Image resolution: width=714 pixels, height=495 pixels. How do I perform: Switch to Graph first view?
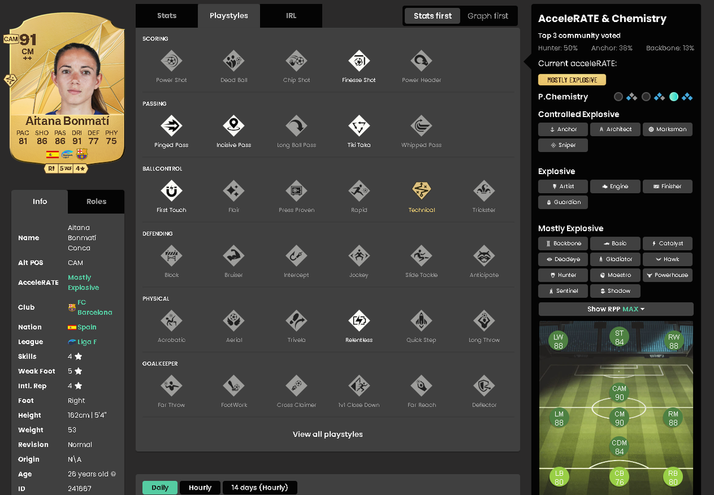tap(488, 16)
